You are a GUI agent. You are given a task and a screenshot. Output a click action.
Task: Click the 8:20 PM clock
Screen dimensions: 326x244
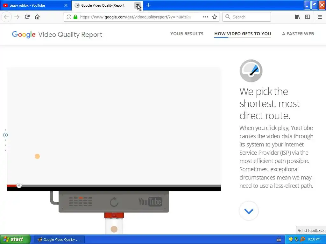[x=314, y=240]
